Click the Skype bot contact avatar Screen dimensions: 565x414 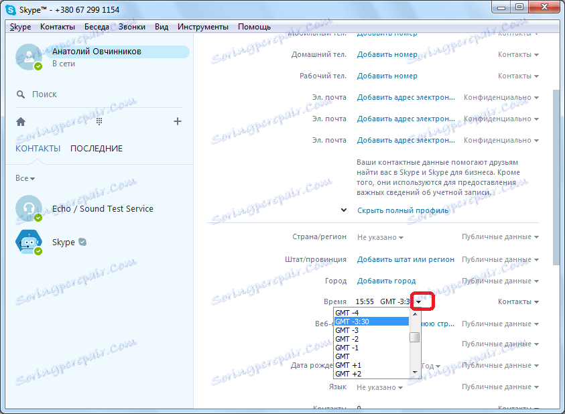pos(28,242)
